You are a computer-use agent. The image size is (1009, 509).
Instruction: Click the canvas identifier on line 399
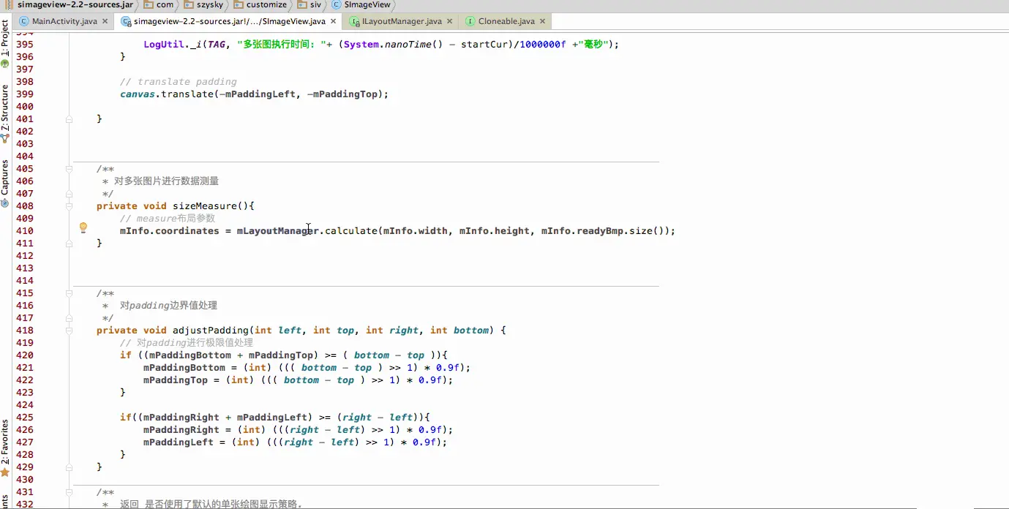[138, 94]
